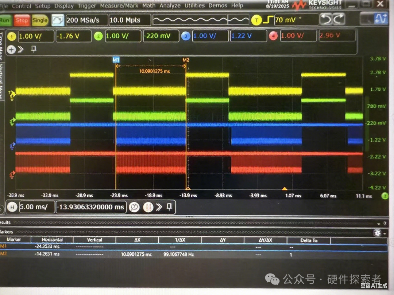Click the horizontal zoom icon
The width and height of the screenshot is (394, 295).
pos(134,207)
